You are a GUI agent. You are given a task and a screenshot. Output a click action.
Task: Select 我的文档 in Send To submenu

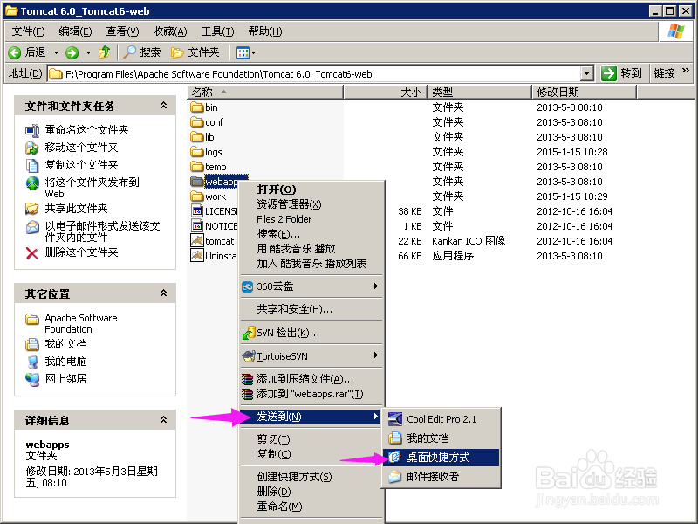441,438
